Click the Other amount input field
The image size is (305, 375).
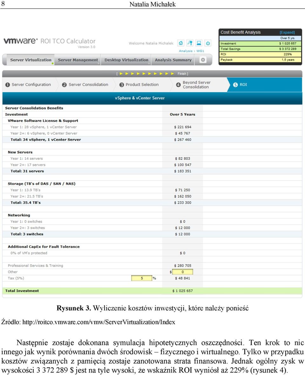(x=182, y=272)
